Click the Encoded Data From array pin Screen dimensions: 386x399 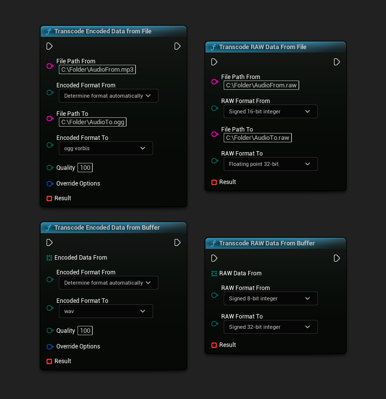50,257
